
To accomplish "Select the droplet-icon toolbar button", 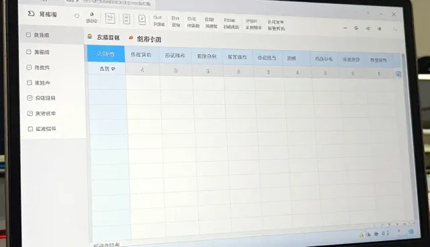I will click(x=91, y=18).
